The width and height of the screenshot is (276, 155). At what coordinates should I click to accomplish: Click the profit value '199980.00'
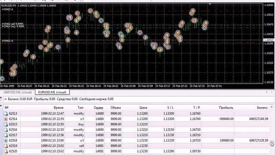tap(227, 141)
